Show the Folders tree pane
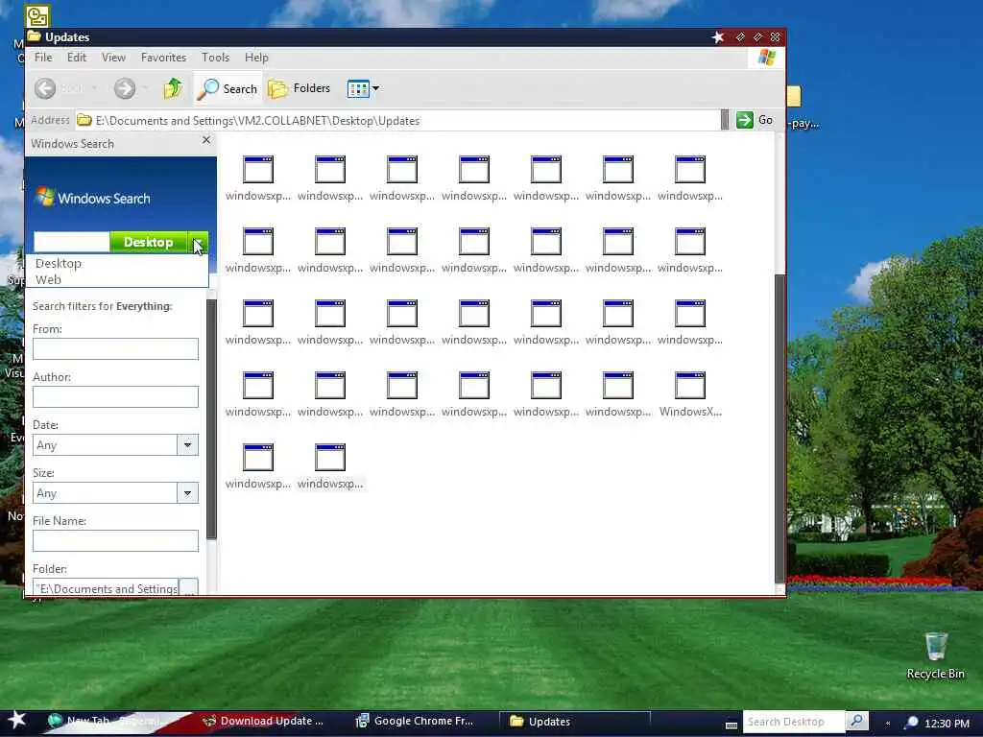 click(x=300, y=88)
